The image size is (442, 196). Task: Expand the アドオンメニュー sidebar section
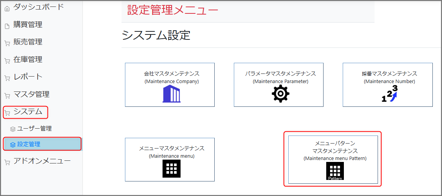click(x=42, y=161)
